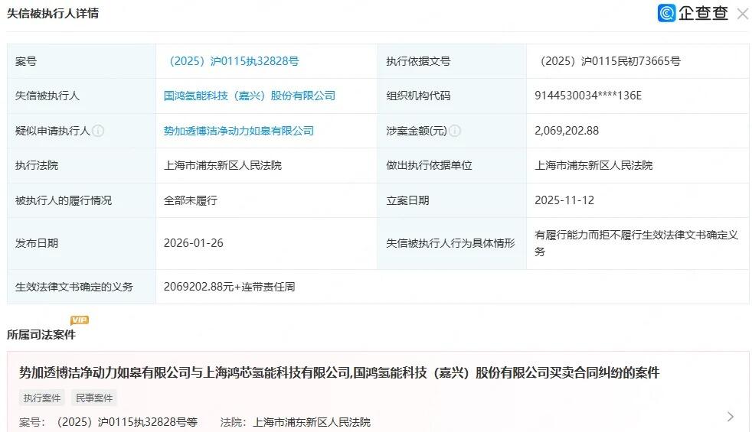
Task: Select the 执行依据文号 value (2025)沪0115民初73665号
Action: click(607, 61)
